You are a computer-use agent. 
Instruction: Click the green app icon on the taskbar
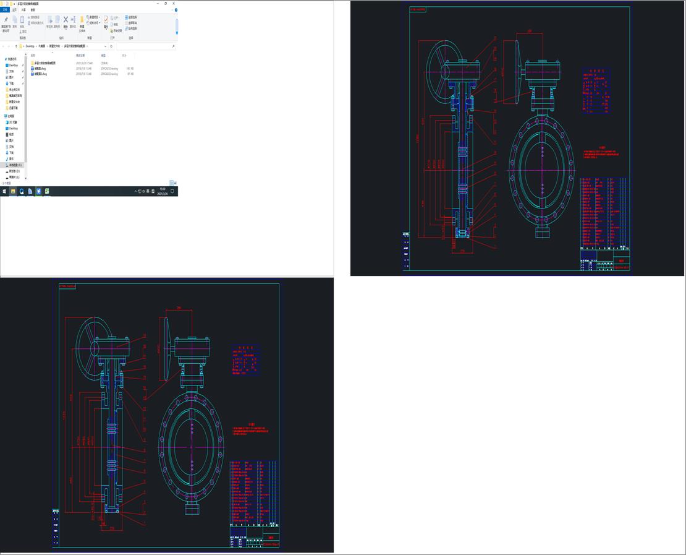tap(47, 191)
